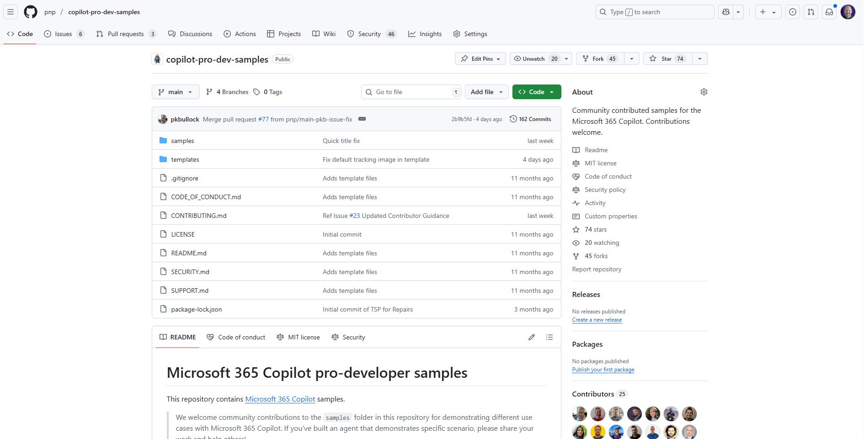The image size is (864, 439).
Task: Select the MIT license tab
Action: click(x=298, y=337)
